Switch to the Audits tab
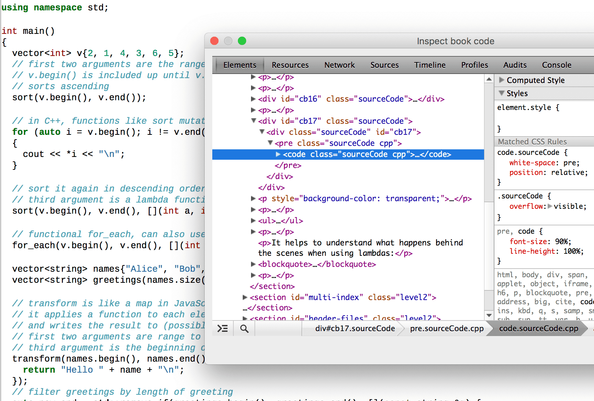 tap(515, 65)
